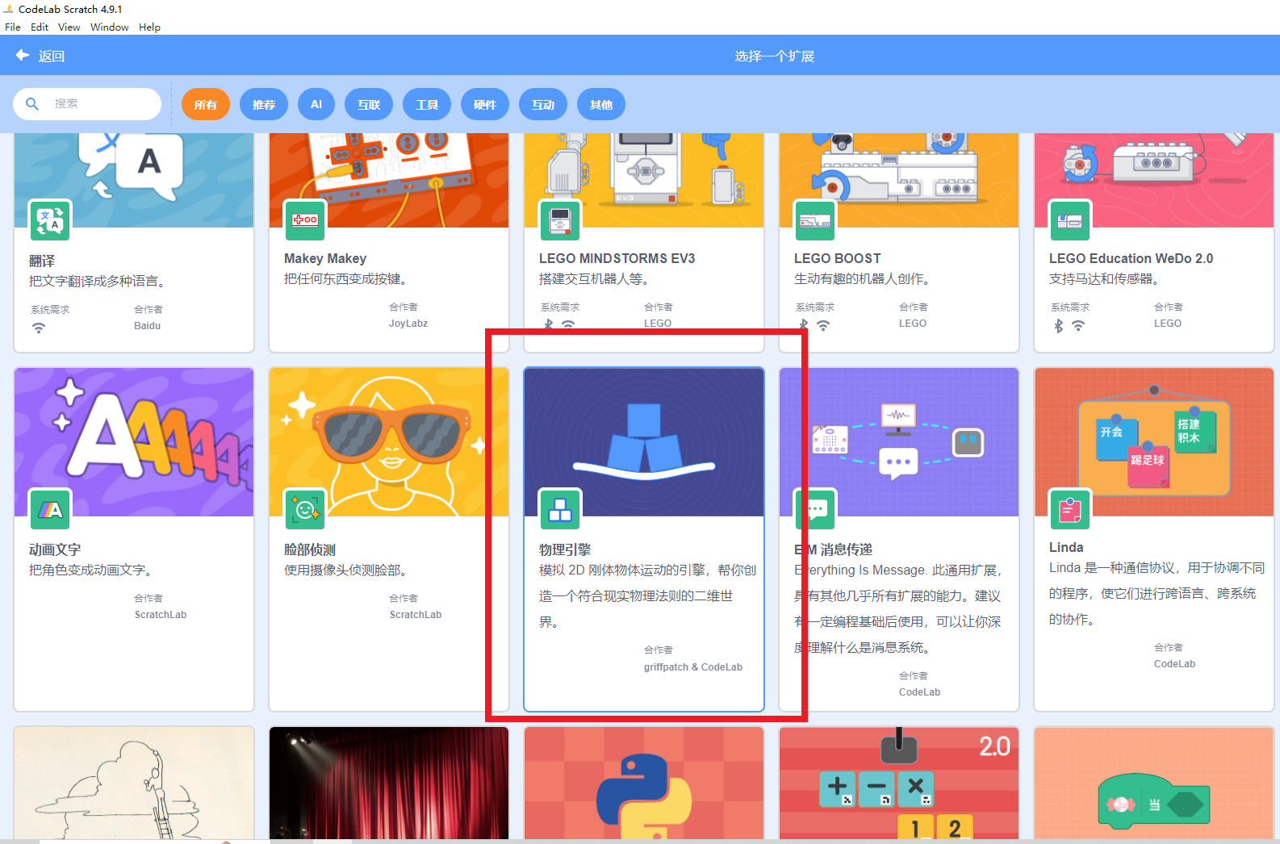The height and width of the screenshot is (844, 1280).
Task: Open the Linda sticky notes banner
Action: click(1154, 442)
